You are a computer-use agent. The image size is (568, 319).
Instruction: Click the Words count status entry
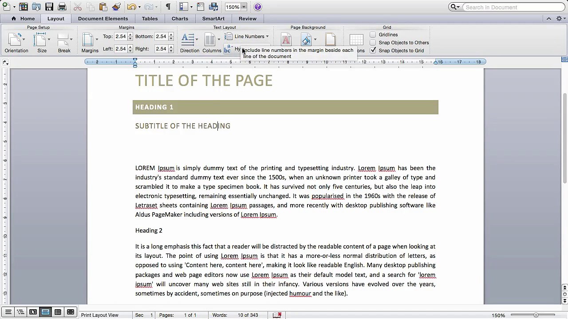[235, 315]
